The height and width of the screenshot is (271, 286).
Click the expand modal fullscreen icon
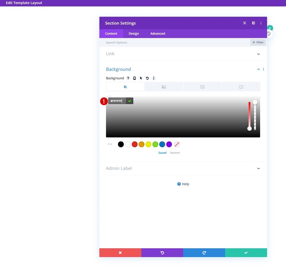coord(244,23)
